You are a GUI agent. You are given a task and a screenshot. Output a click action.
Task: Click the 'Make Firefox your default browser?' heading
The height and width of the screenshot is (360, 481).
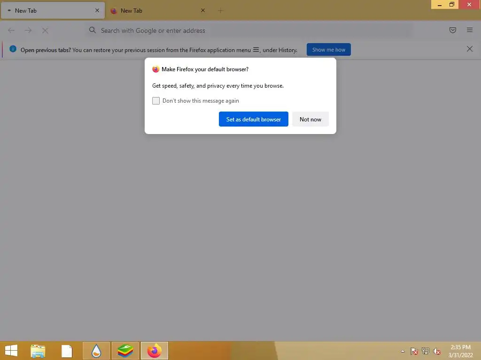(205, 69)
